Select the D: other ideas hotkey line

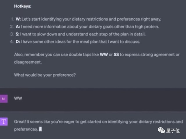pos(78,42)
